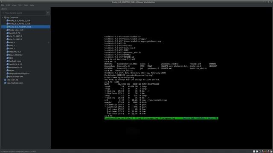
Task: Click the VM icon beside VM-7.1-CERT-1
Action: 8,39
